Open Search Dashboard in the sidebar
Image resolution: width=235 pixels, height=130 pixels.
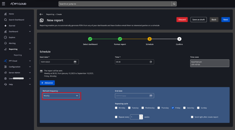(x=17, y=20)
